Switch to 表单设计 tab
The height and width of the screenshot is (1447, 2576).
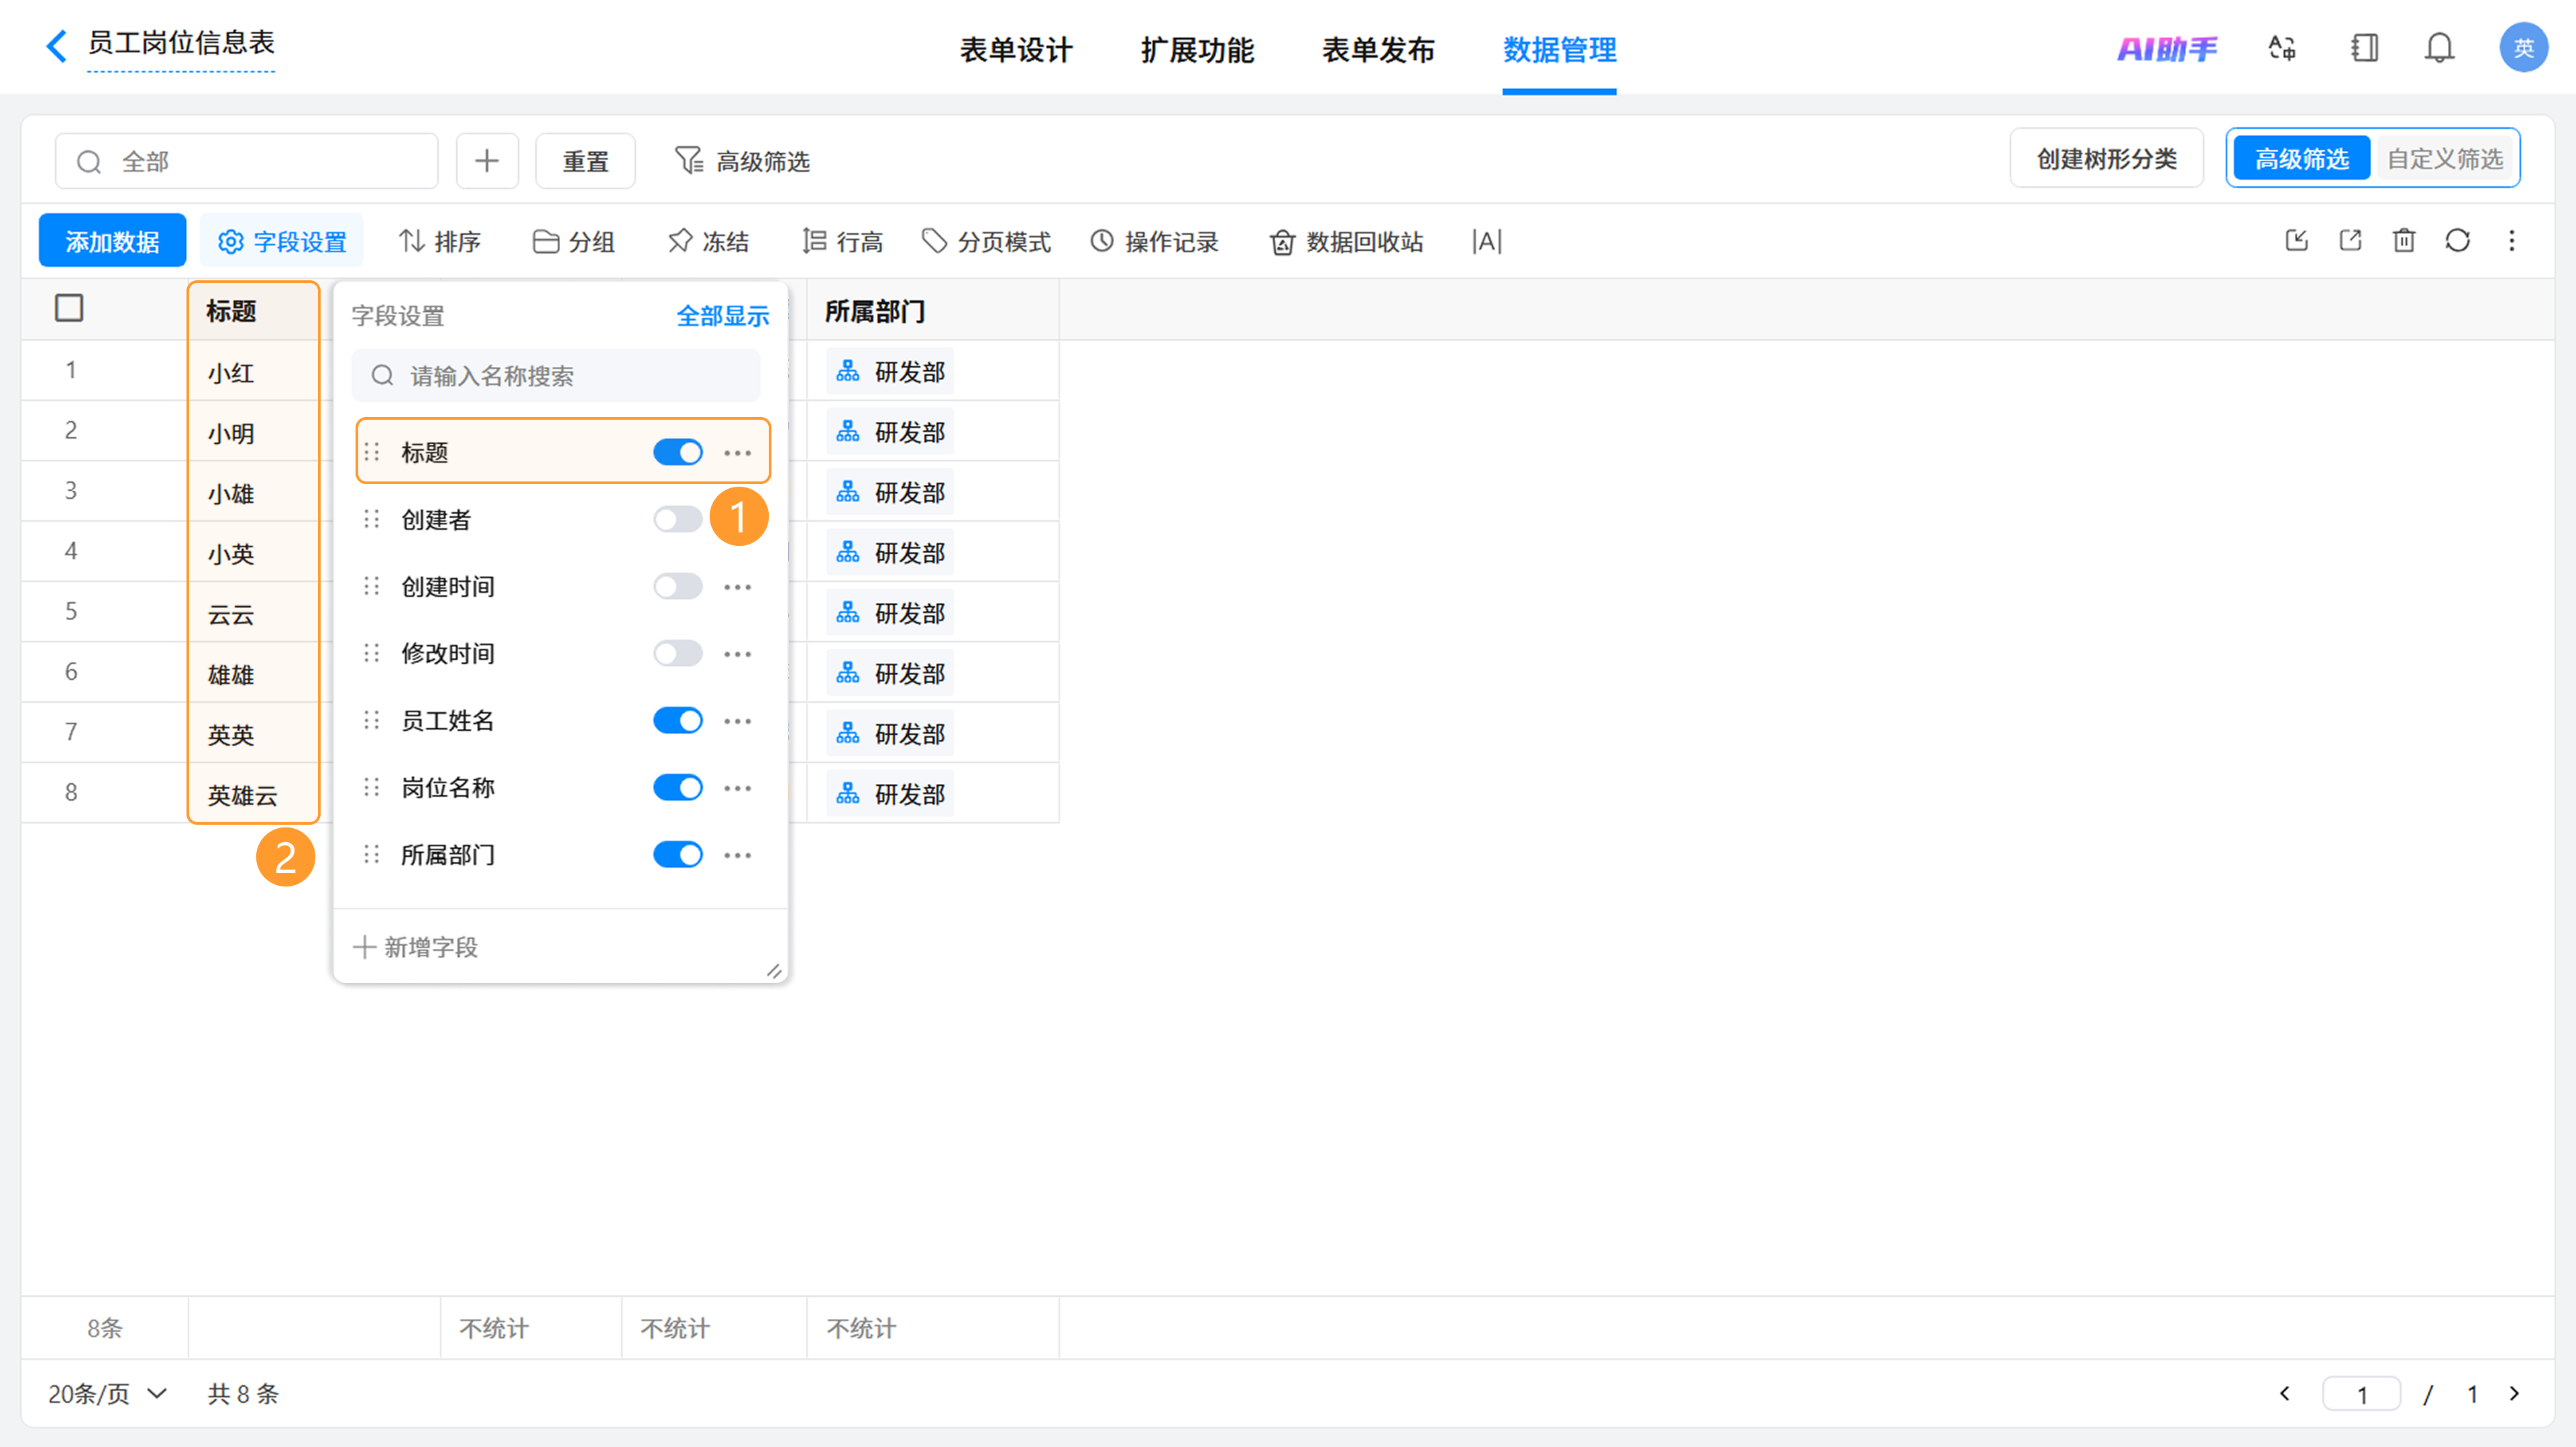click(x=1016, y=49)
